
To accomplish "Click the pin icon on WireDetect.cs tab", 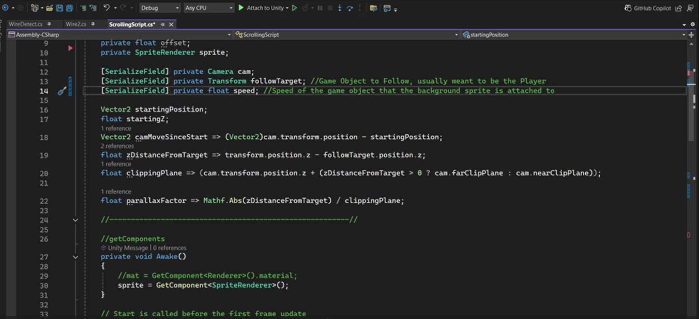I will (x=49, y=24).
